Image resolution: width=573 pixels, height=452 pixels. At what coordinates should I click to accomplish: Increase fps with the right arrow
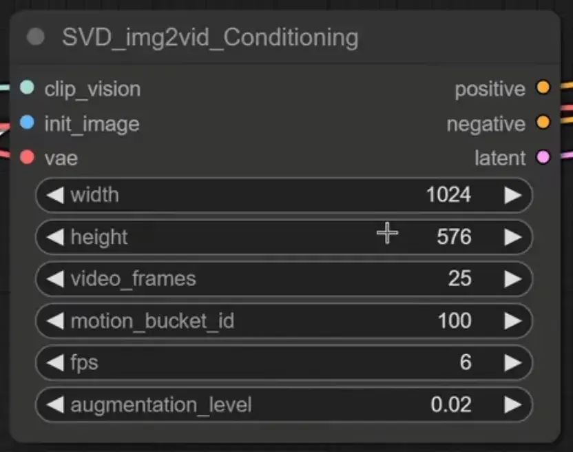pyautogui.click(x=512, y=362)
